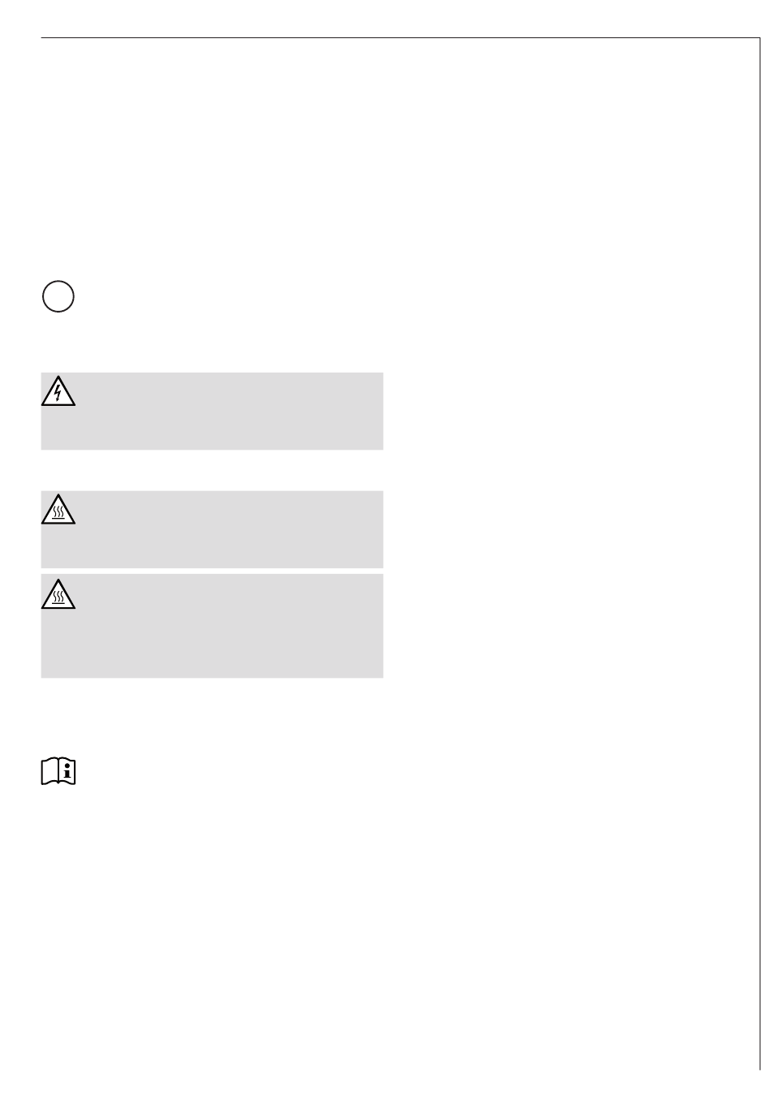Click the lower hot surface warning triangle
Screen dimensions: 771x1104
(x=58, y=594)
